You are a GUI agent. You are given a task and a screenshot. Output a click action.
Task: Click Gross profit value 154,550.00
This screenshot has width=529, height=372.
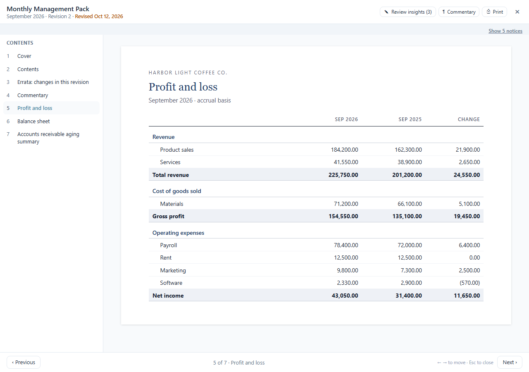click(x=343, y=216)
